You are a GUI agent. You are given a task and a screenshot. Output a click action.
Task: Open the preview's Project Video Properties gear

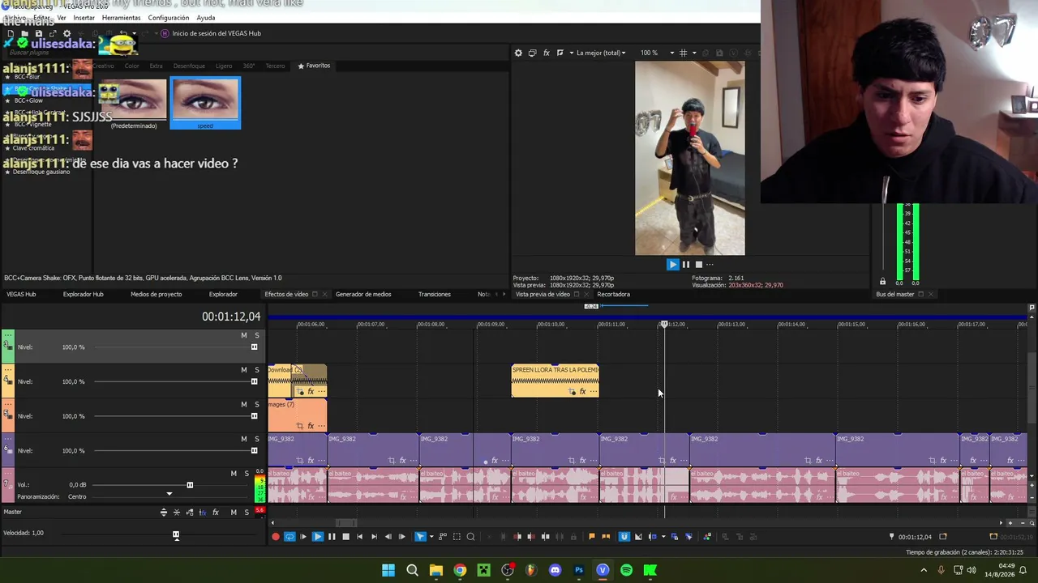[518, 53]
